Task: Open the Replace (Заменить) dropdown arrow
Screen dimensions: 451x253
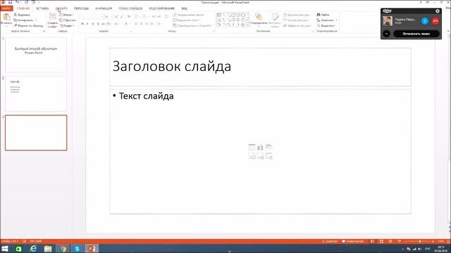Action: (x=337, y=20)
